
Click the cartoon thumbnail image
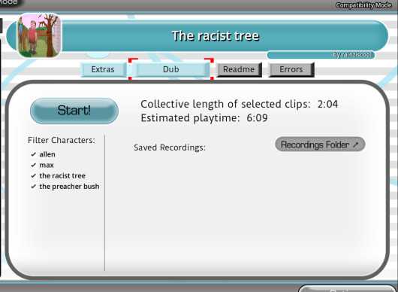(39, 35)
